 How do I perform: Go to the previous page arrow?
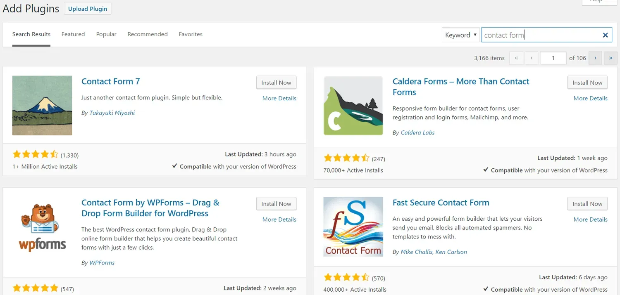coord(532,58)
